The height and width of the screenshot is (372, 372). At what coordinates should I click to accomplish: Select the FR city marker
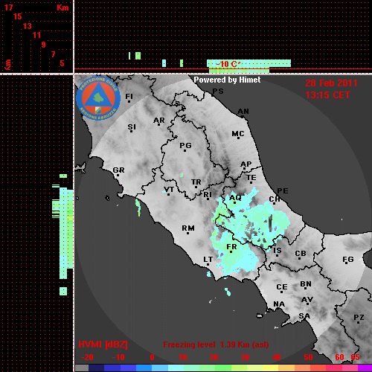[231, 248]
